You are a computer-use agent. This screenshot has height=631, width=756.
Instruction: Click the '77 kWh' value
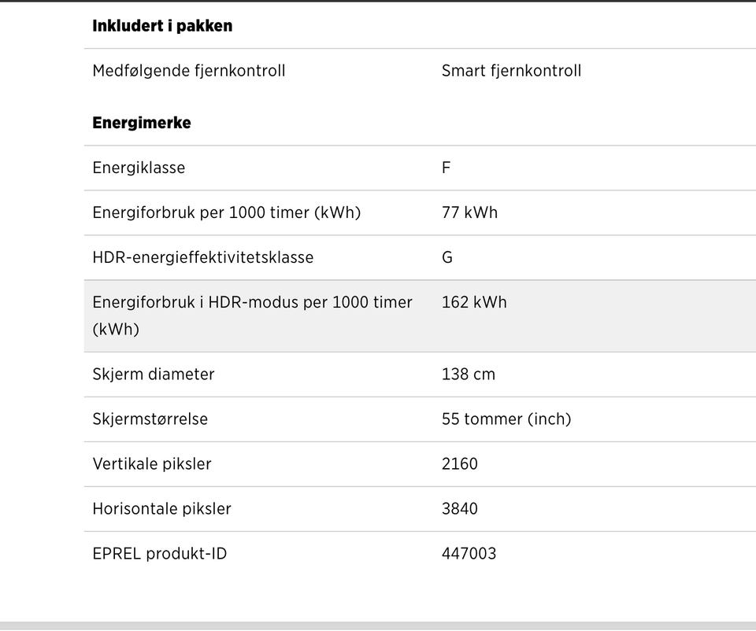point(469,212)
